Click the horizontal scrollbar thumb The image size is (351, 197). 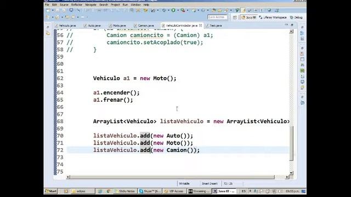(x=172, y=177)
